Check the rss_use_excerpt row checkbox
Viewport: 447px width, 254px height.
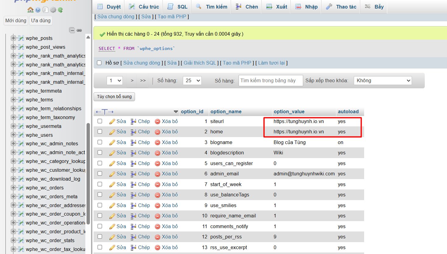click(100, 247)
